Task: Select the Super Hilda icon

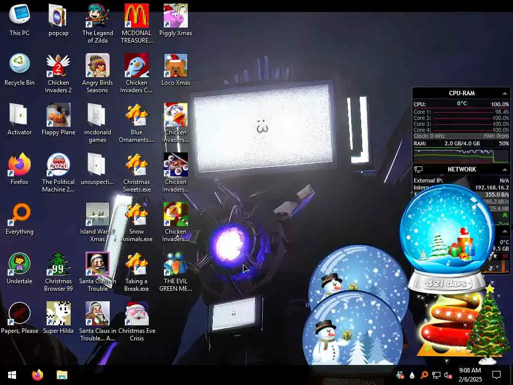Action: pyautogui.click(x=59, y=318)
